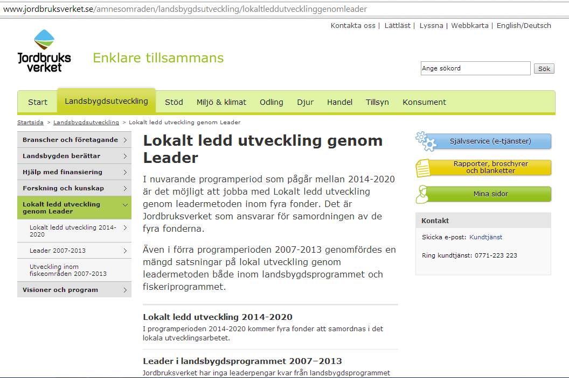Click the Lyssna link
This screenshot has height=378, width=569.
coord(431,26)
